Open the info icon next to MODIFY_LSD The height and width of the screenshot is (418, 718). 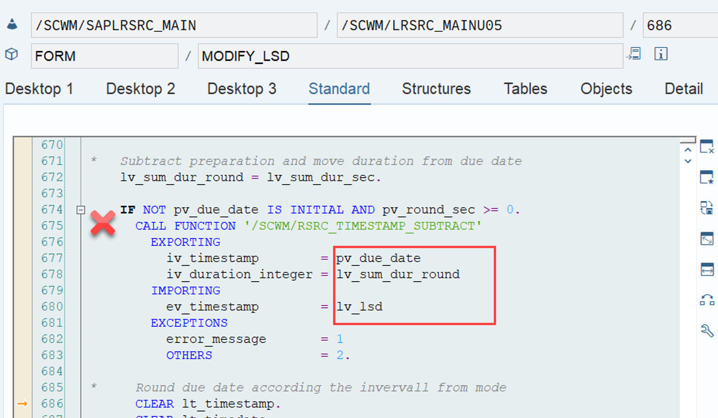click(661, 54)
